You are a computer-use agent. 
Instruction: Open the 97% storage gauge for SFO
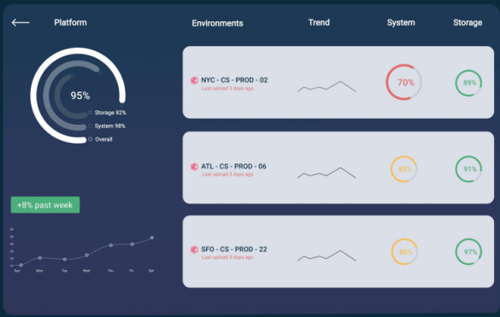coord(468,251)
